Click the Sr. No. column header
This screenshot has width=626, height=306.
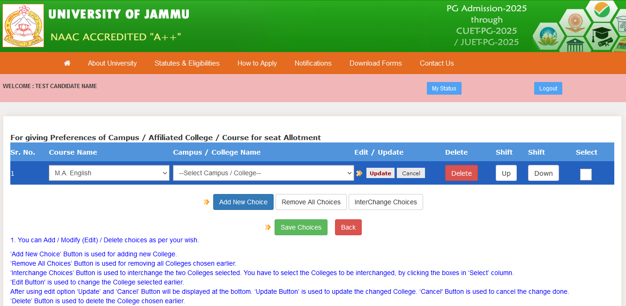click(x=23, y=152)
